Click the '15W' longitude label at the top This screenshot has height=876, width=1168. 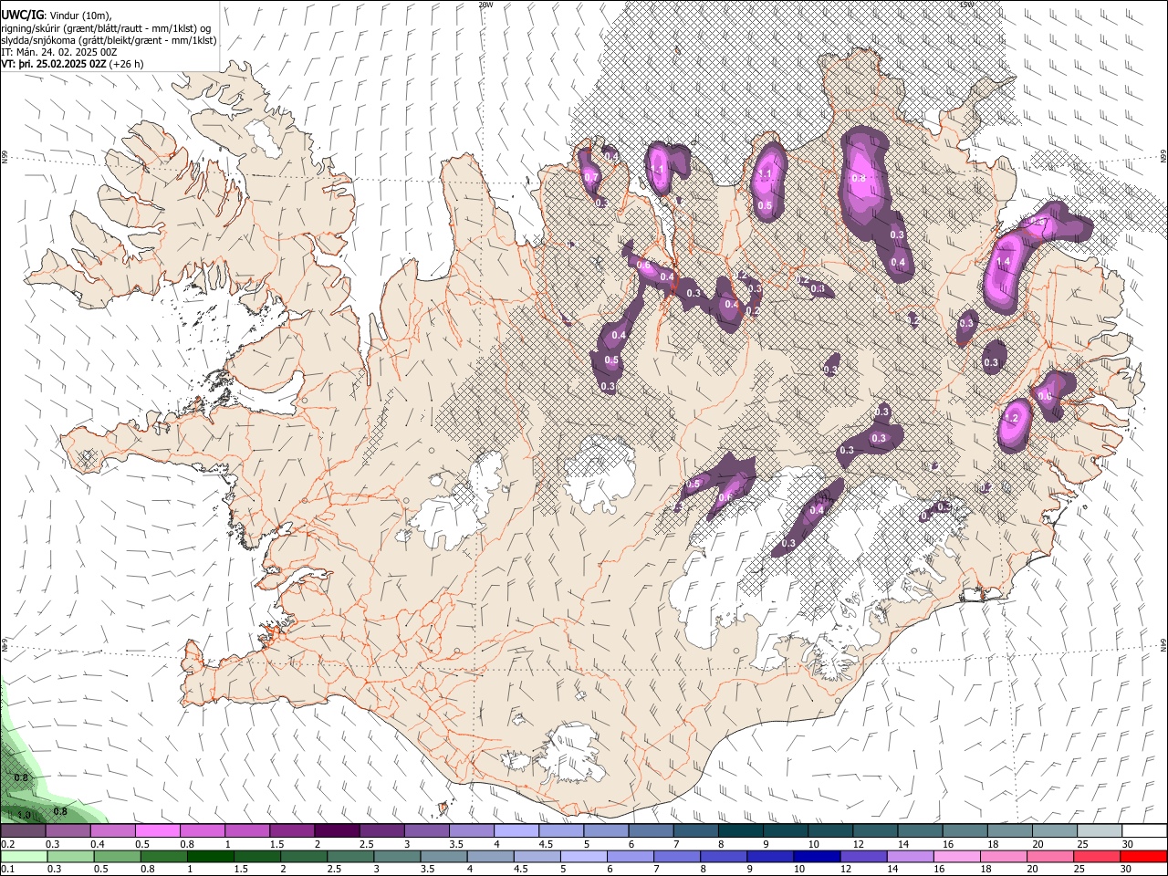(x=967, y=5)
